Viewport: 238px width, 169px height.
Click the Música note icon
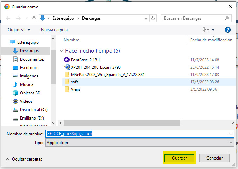click(x=15, y=84)
